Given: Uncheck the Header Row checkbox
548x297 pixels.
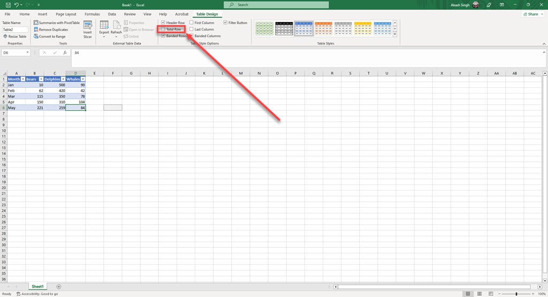Looking at the screenshot, I should pyautogui.click(x=163, y=22).
